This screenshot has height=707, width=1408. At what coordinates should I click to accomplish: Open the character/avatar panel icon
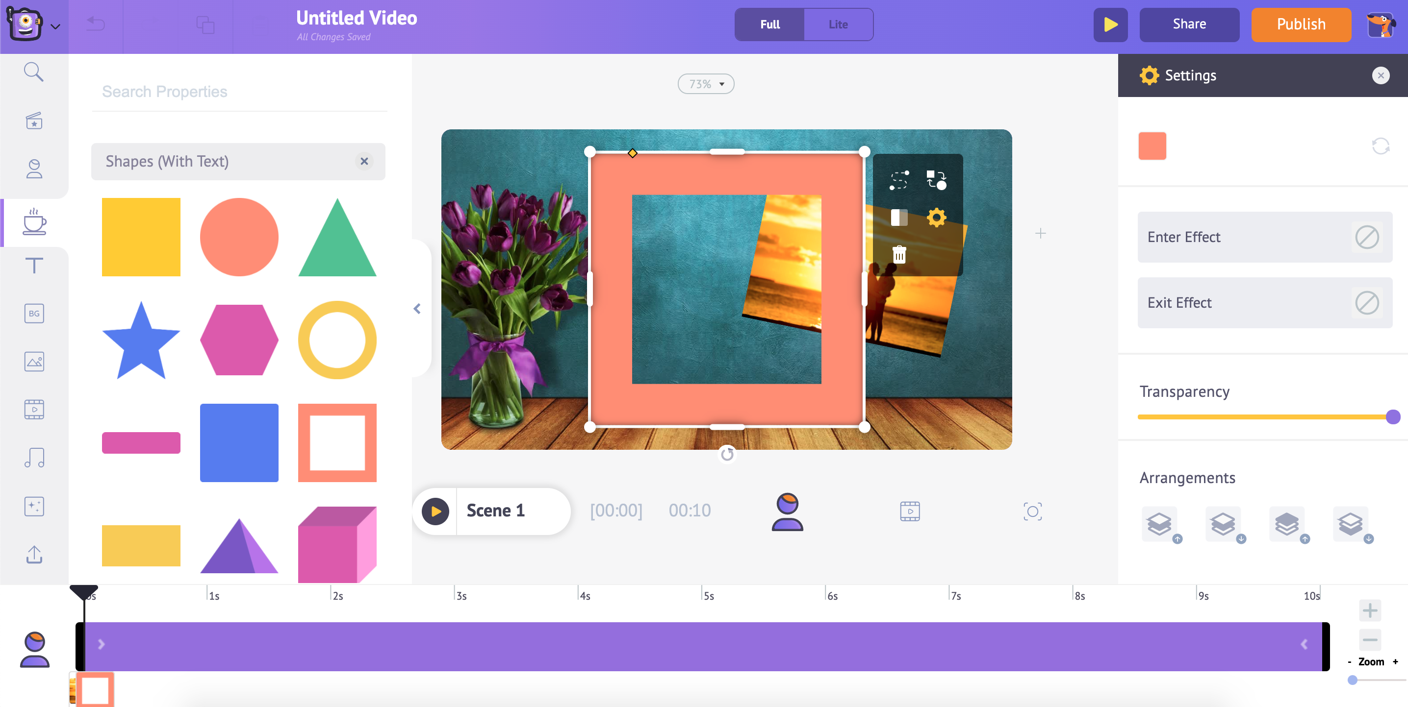(33, 171)
